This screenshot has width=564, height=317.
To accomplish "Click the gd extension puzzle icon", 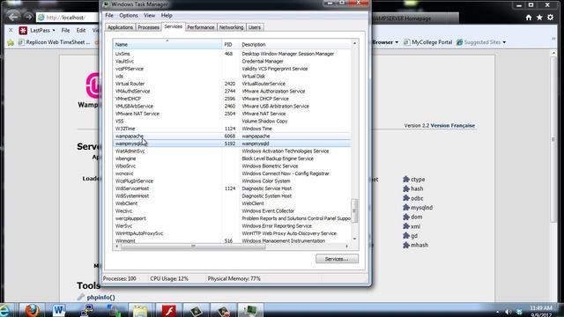I will click(406, 236).
